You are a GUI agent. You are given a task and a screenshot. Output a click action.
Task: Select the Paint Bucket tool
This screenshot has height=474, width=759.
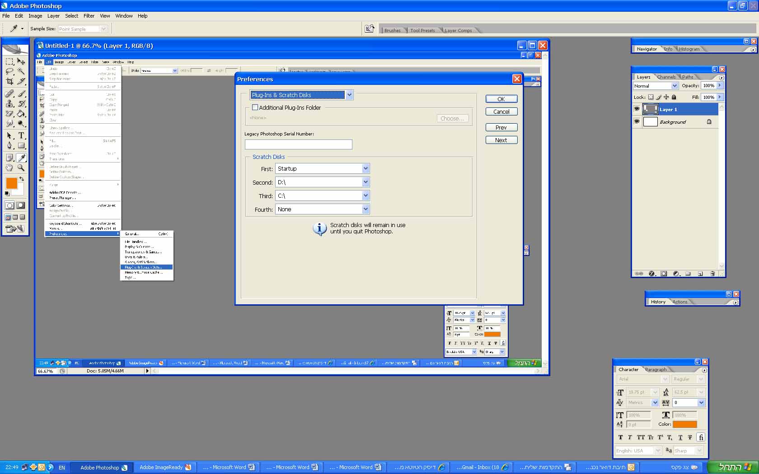[21, 113]
